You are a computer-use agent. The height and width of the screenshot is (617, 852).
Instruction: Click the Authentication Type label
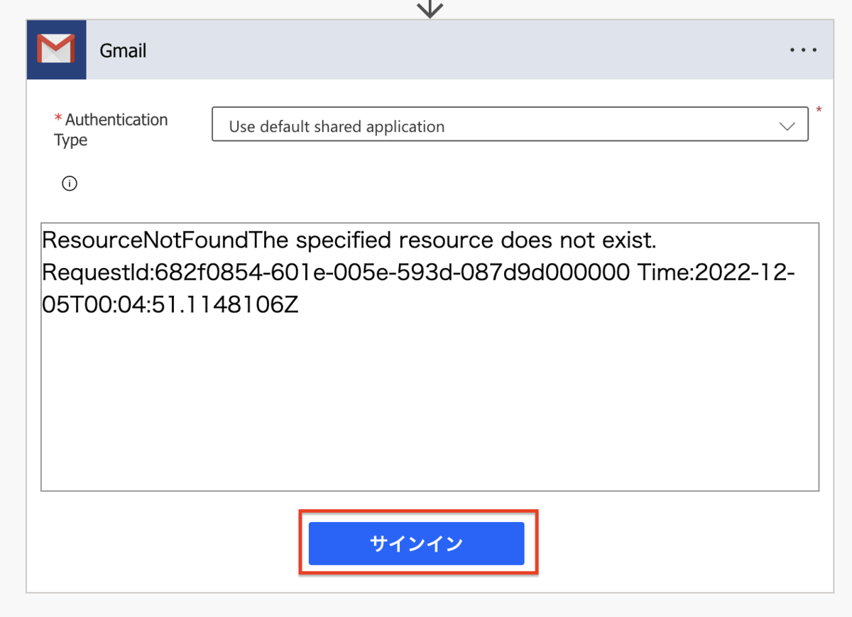coord(111,130)
